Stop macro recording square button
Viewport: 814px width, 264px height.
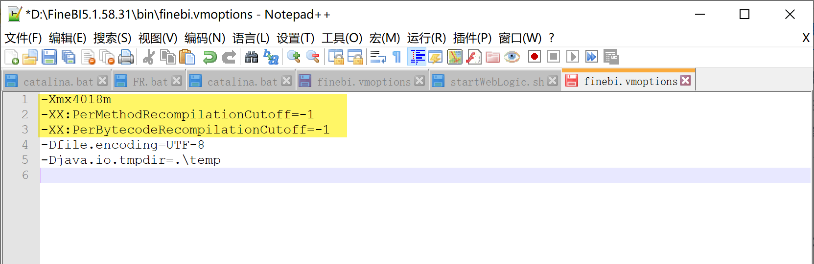point(554,57)
